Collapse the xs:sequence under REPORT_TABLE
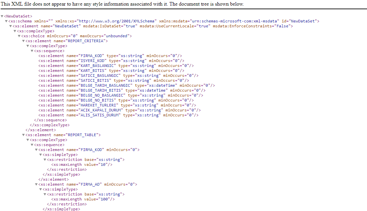Image resolution: width=367 pixels, height=211 pixels. (32, 145)
